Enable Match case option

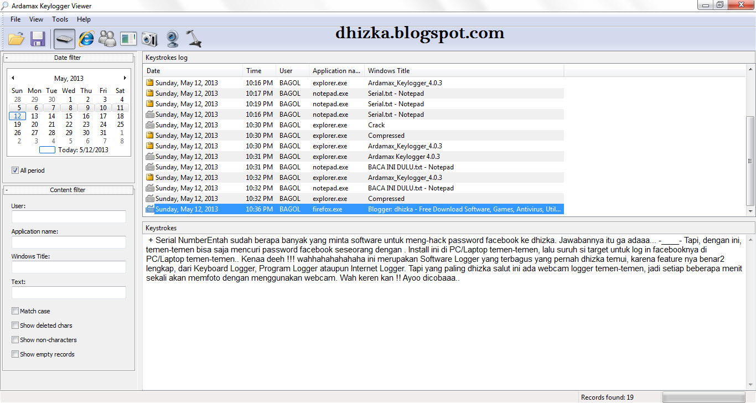[15, 311]
